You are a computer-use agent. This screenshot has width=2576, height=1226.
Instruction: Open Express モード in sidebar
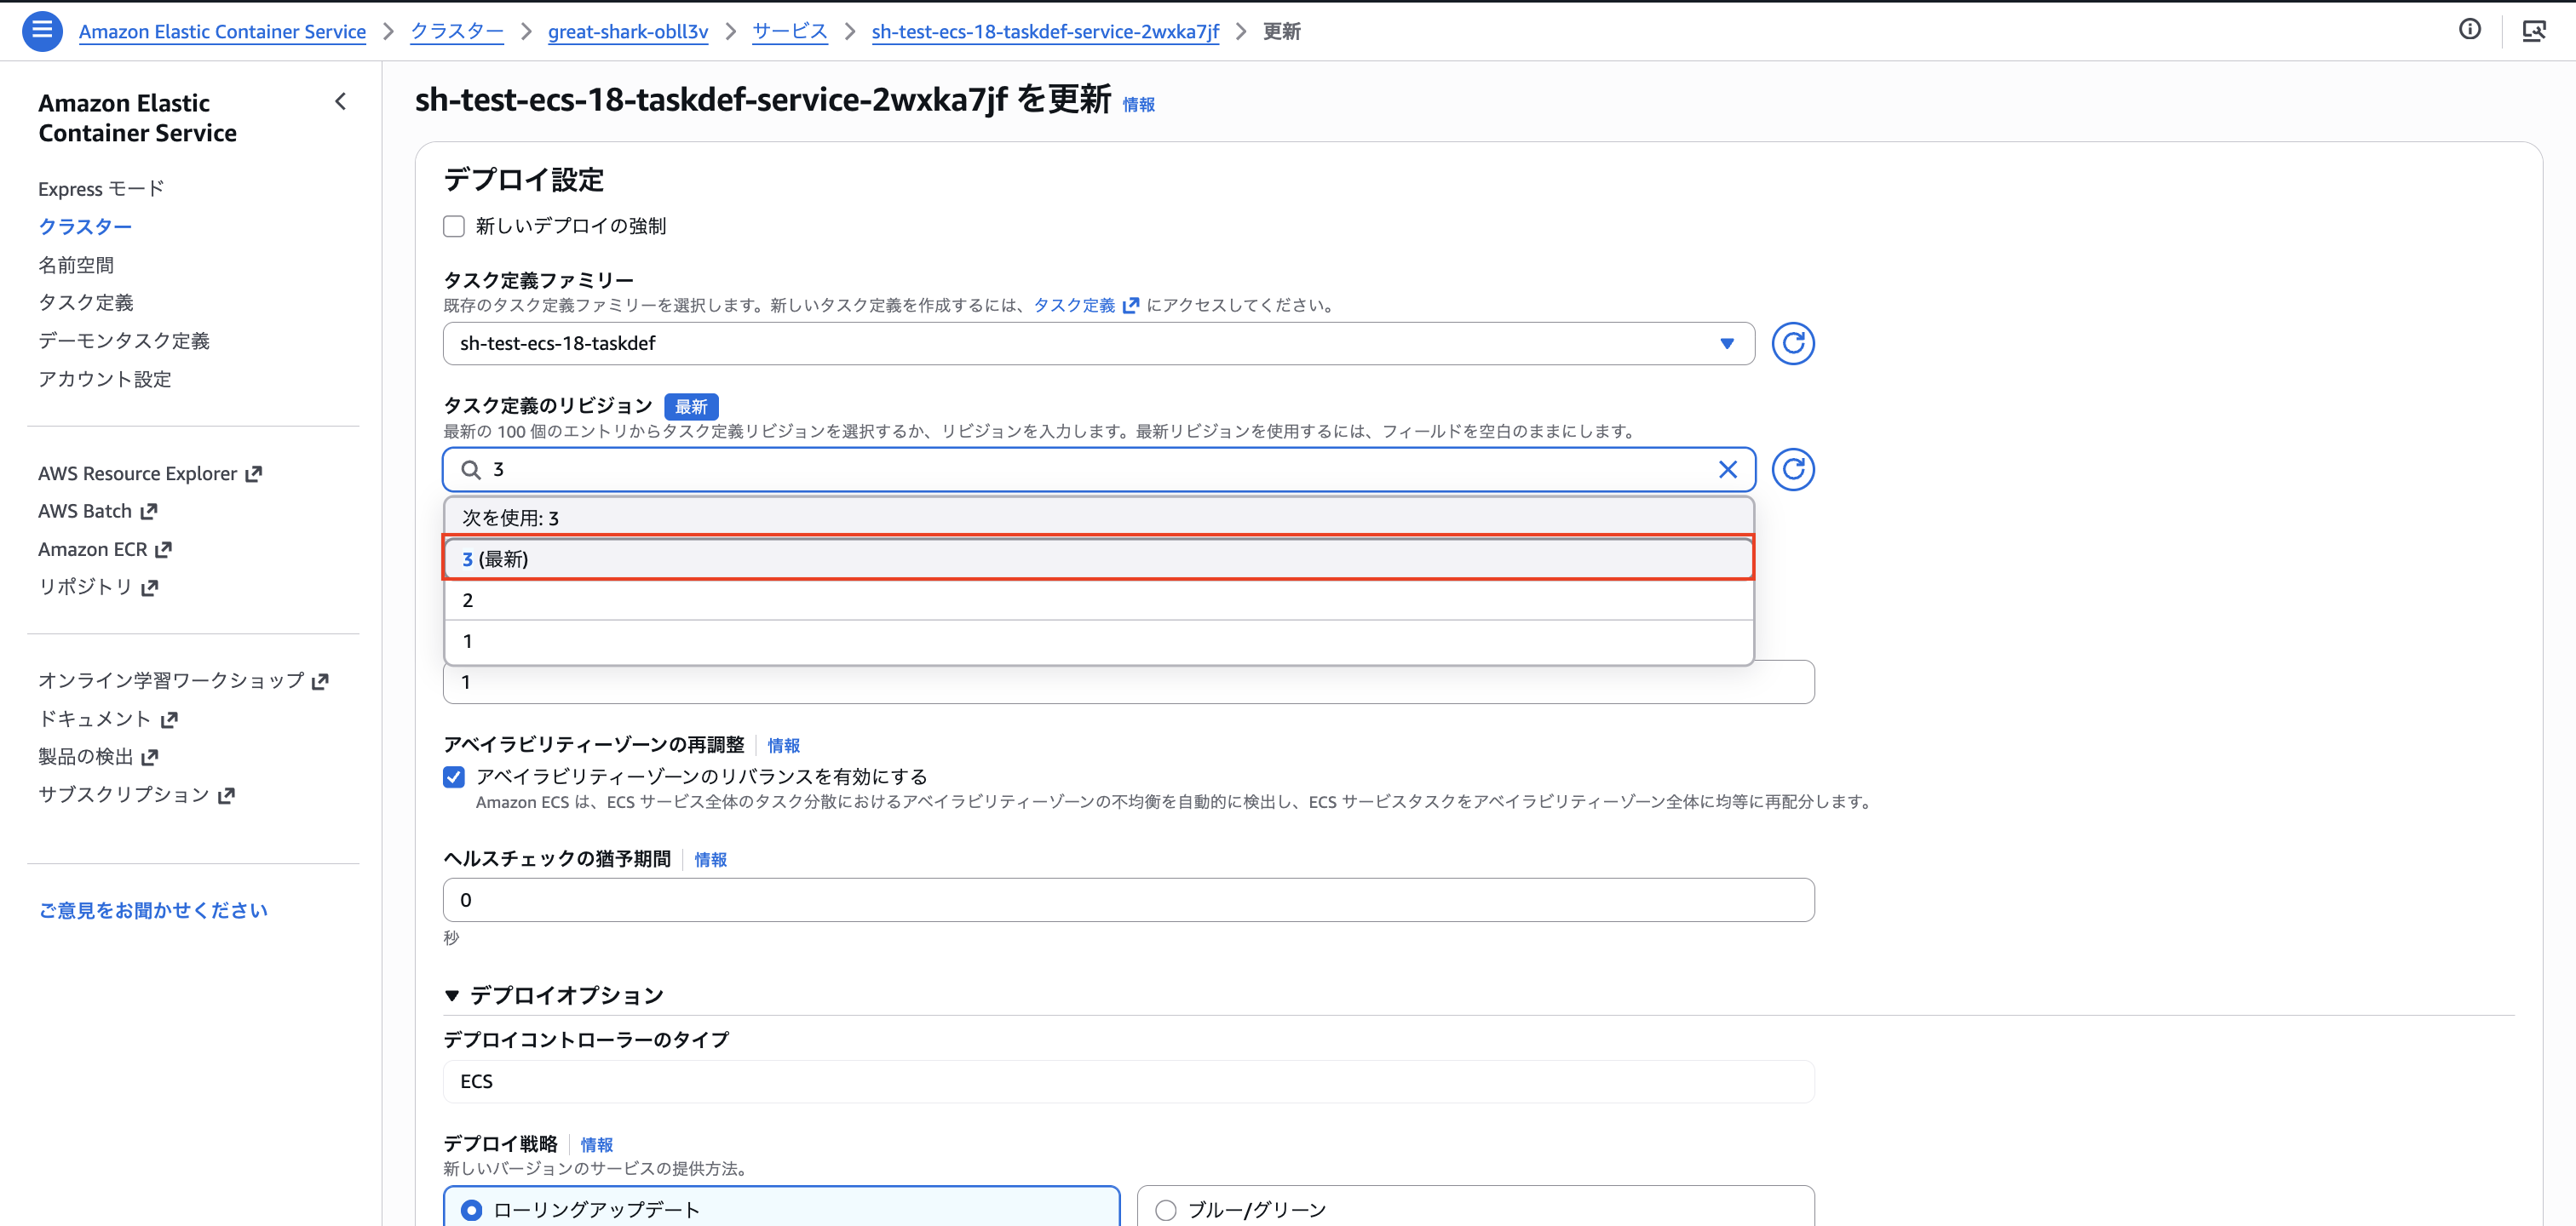[101, 189]
